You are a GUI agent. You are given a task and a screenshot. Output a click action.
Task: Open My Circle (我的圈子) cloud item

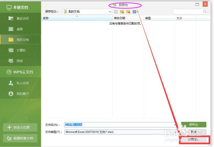click(x=21, y=93)
